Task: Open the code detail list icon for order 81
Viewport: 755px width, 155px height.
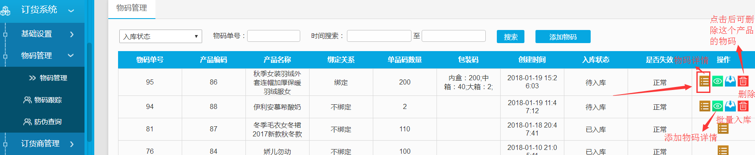Action: [723, 128]
